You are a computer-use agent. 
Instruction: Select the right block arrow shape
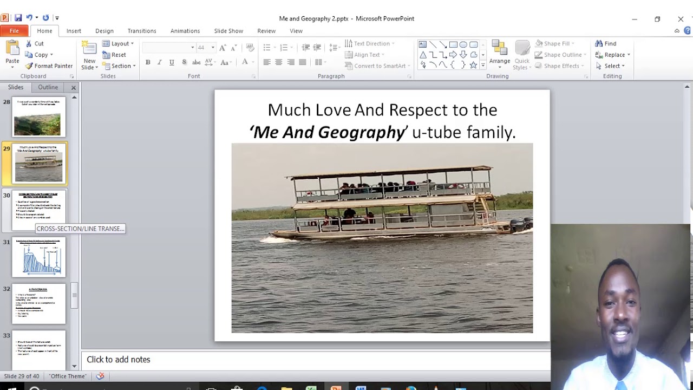(x=453, y=55)
